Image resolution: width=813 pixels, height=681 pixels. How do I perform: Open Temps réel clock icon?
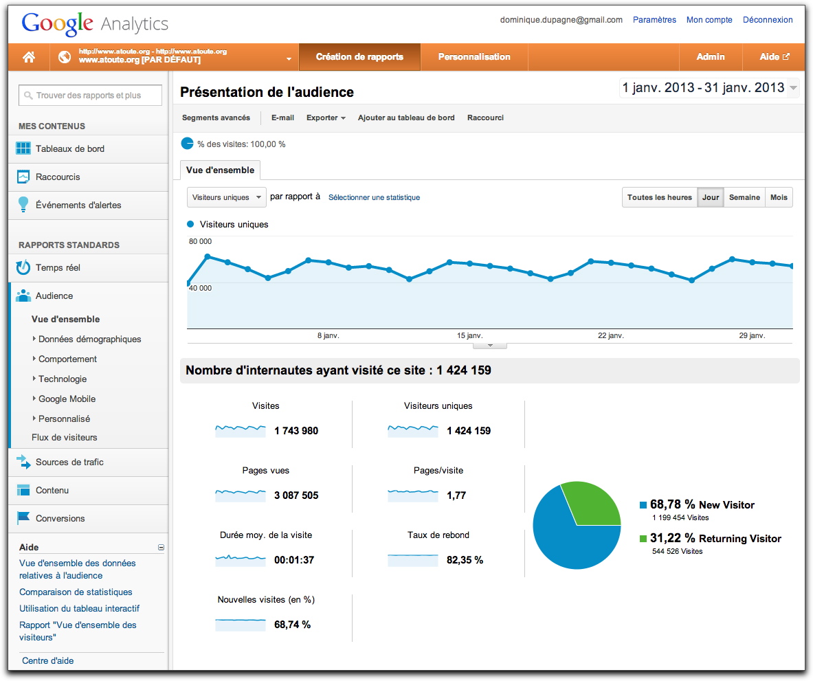23,267
